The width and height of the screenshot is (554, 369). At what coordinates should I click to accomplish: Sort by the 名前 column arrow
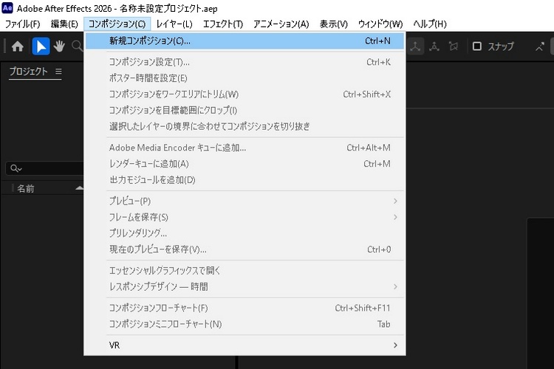tap(80, 188)
